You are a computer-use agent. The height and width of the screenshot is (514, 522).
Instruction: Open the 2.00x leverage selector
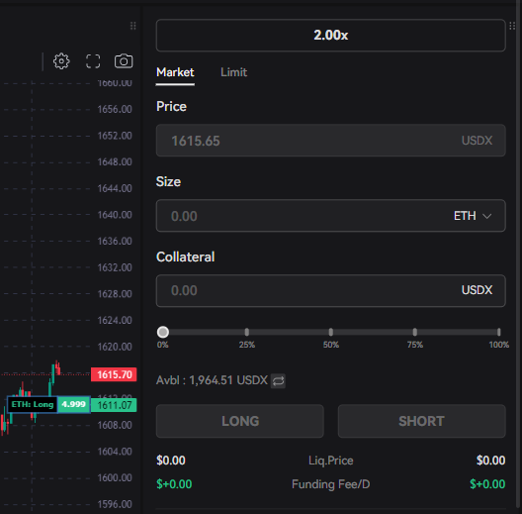330,35
